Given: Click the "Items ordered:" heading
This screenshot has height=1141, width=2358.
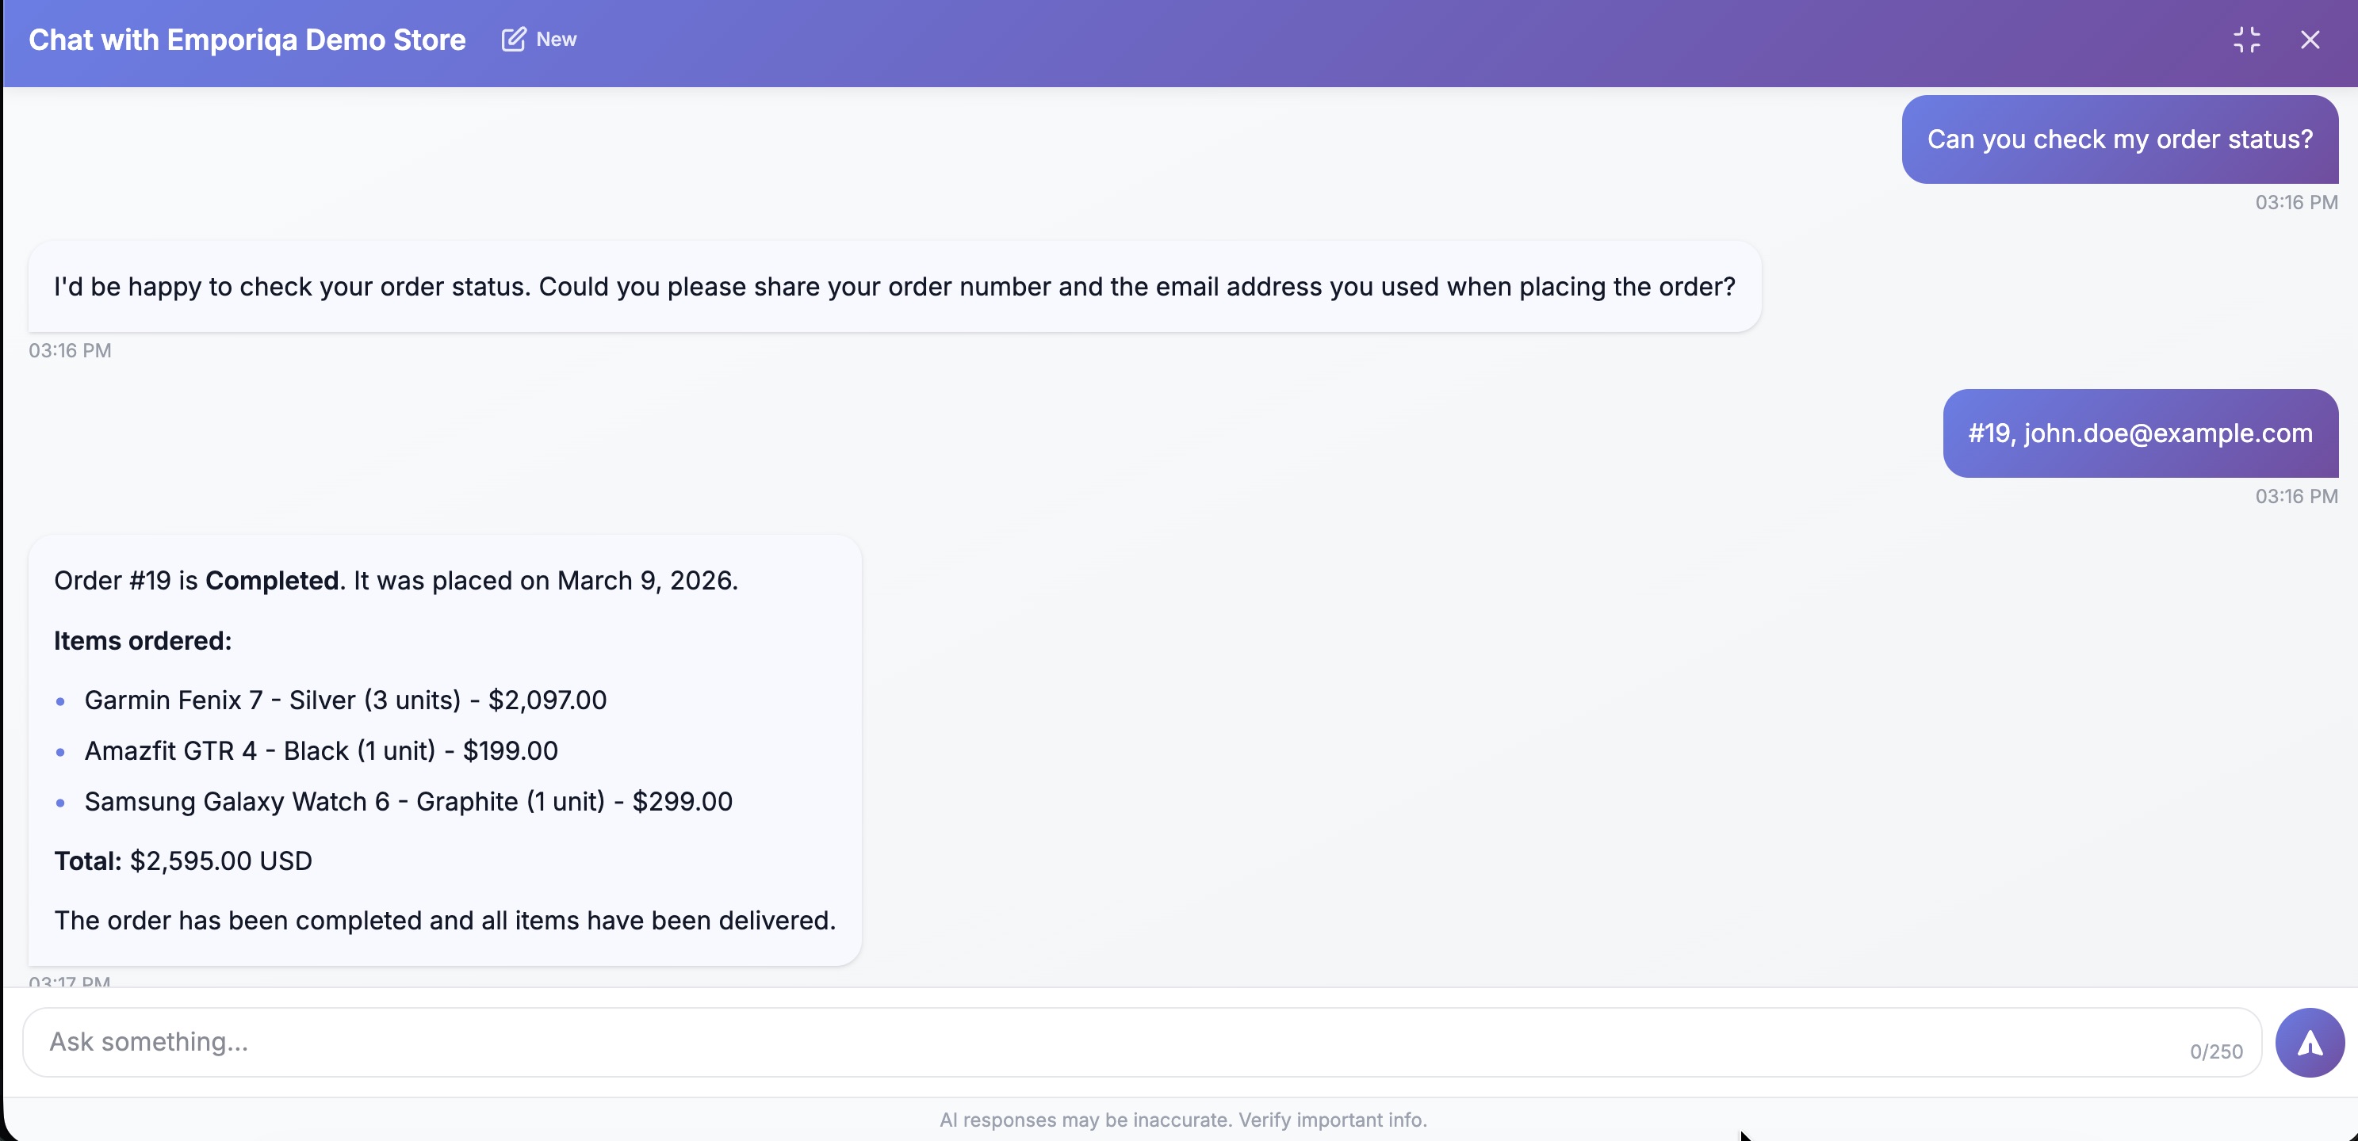Looking at the screenshot, I should pos(143,640).
